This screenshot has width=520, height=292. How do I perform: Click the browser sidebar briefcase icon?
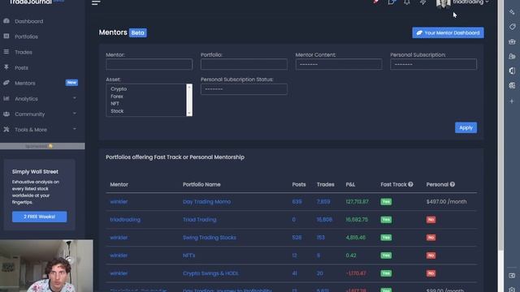(512, 41)
